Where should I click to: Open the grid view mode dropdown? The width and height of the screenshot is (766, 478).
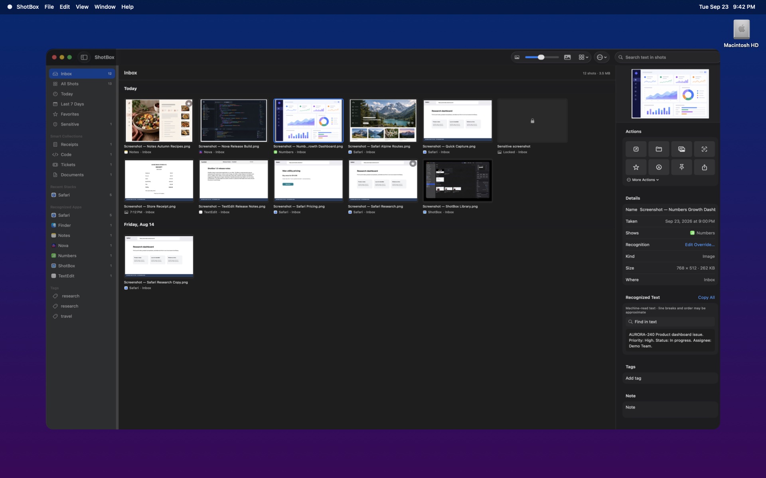[x=584, y=57]
